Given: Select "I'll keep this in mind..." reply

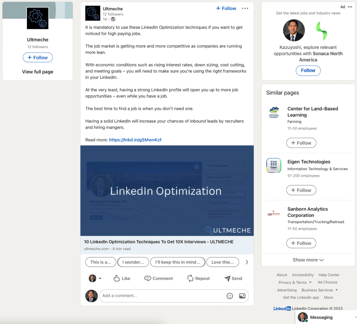Looking at the screenshot, I should [x=177, y=262].
